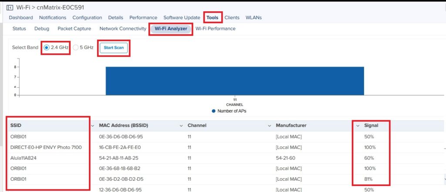Sort by the Manufacturer column header

coord(291,126)
